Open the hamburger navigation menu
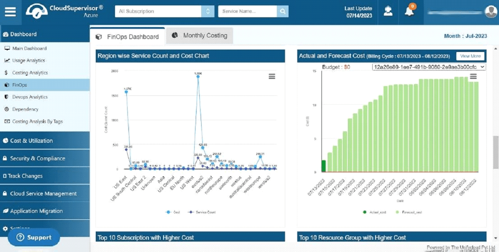The width and height of the screenshot is (499, 252). (x=10, y=12)
